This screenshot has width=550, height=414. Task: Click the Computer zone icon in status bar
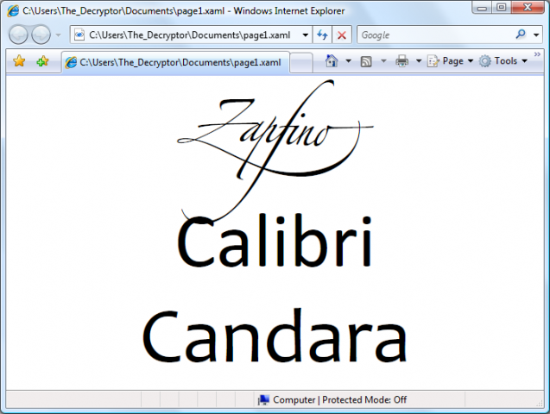click(263, 399)
